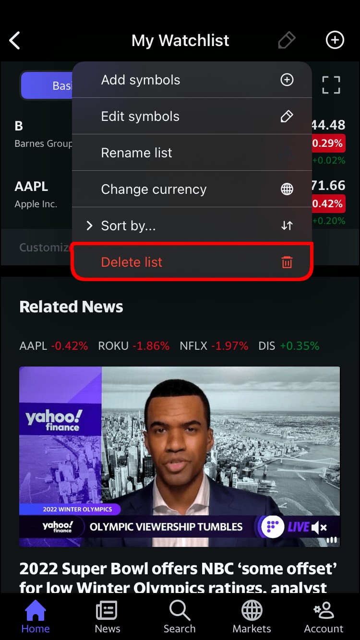Unmute the live video with the speaker icon
This screenshot has width=360, height=640.
pyautogui.click(x=319, y=528)
